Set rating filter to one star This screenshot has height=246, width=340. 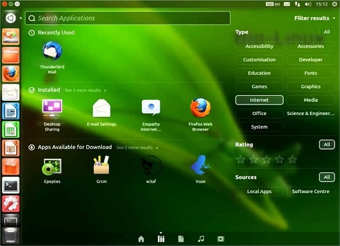click(x=241, y=159)
